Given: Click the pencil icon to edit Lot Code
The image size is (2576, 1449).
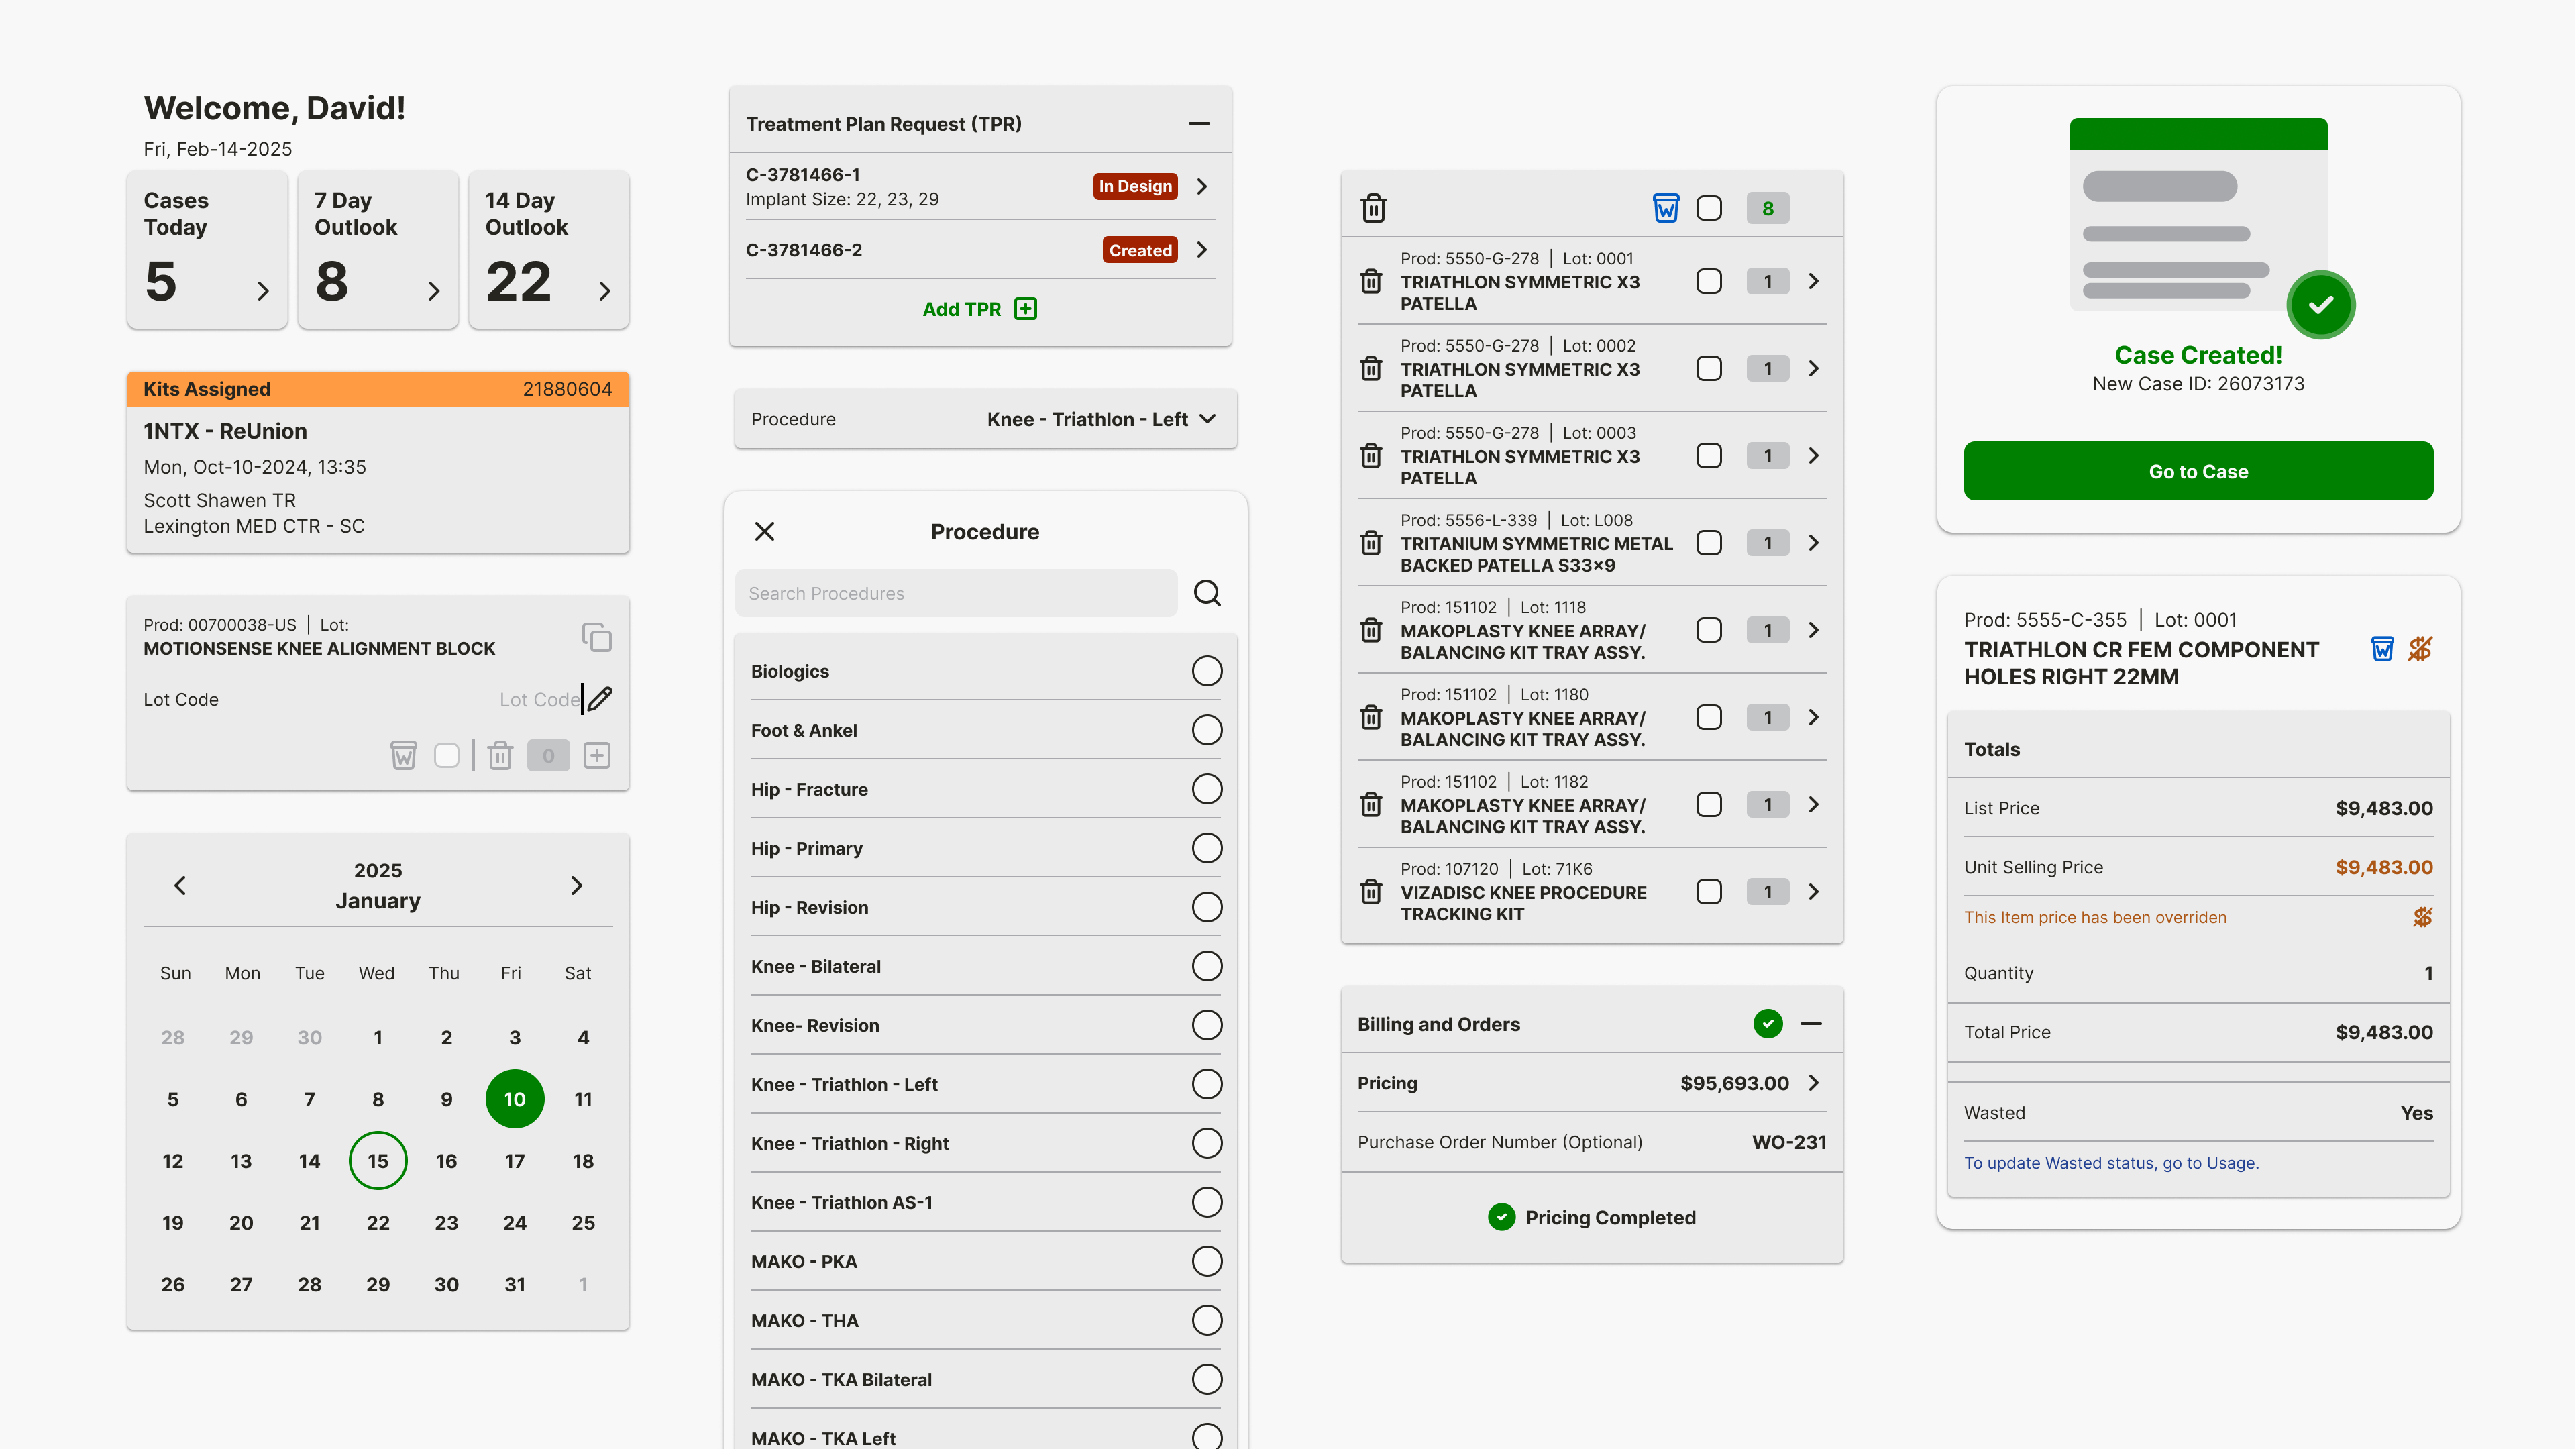Looking at the screenshot, I should pyautogui.click(x=600, y=699).
